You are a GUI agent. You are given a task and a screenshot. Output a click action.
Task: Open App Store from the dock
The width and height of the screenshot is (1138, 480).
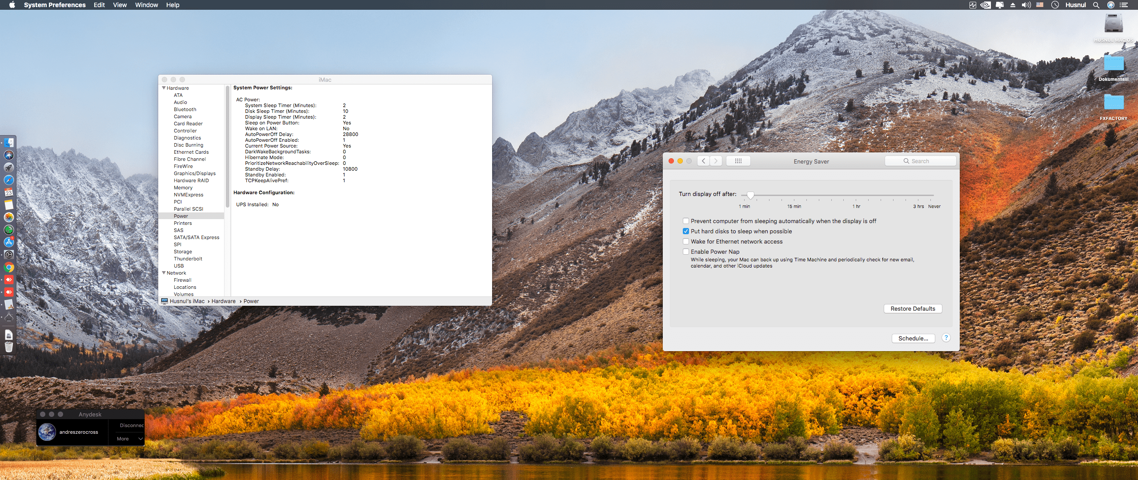tap(9, 242)
